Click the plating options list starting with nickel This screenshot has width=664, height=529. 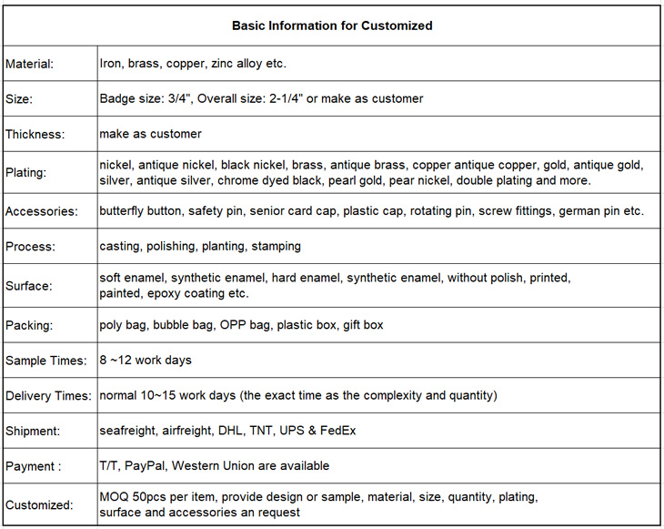click(371, 173)
